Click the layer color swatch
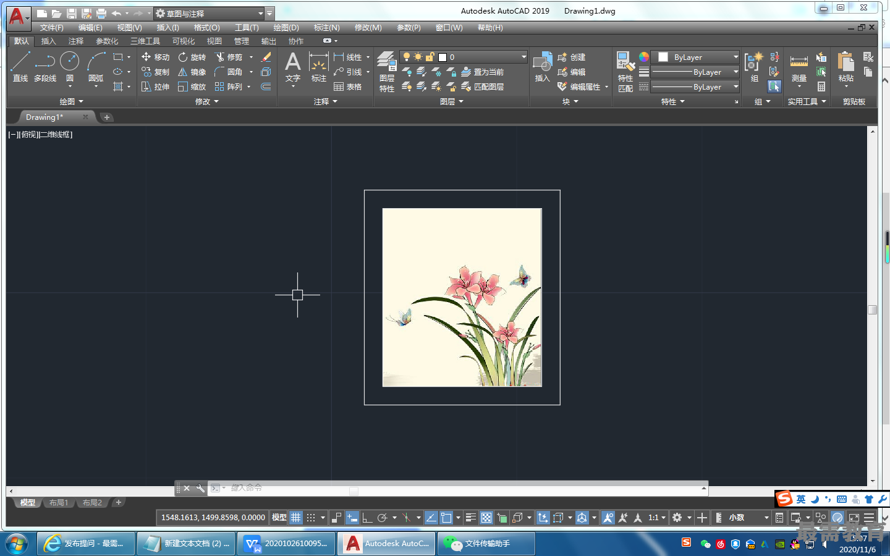 443,57
